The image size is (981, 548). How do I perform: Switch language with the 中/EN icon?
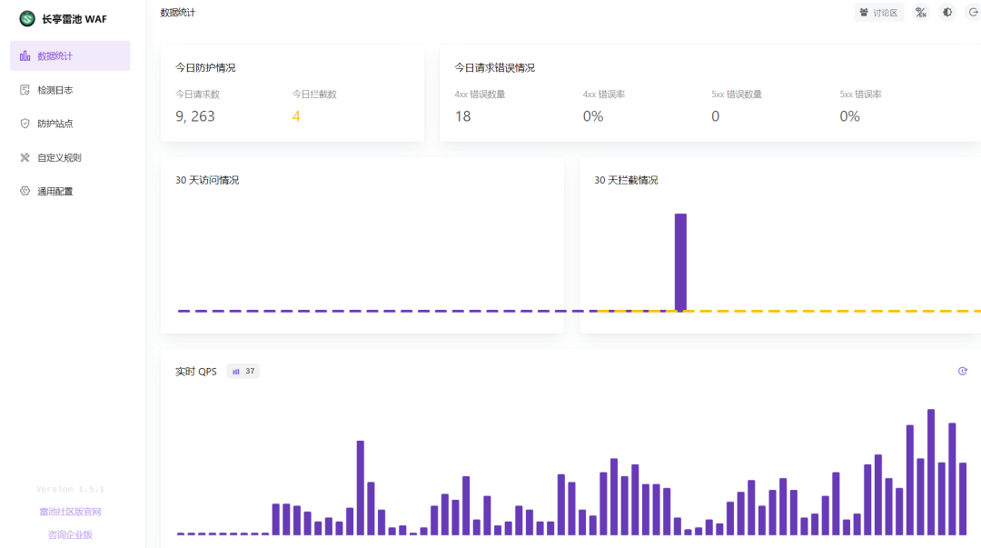[920, 13]
